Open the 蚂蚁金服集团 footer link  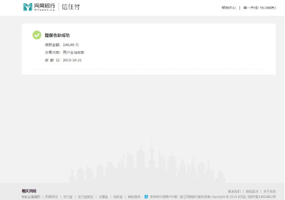(31, 197)
